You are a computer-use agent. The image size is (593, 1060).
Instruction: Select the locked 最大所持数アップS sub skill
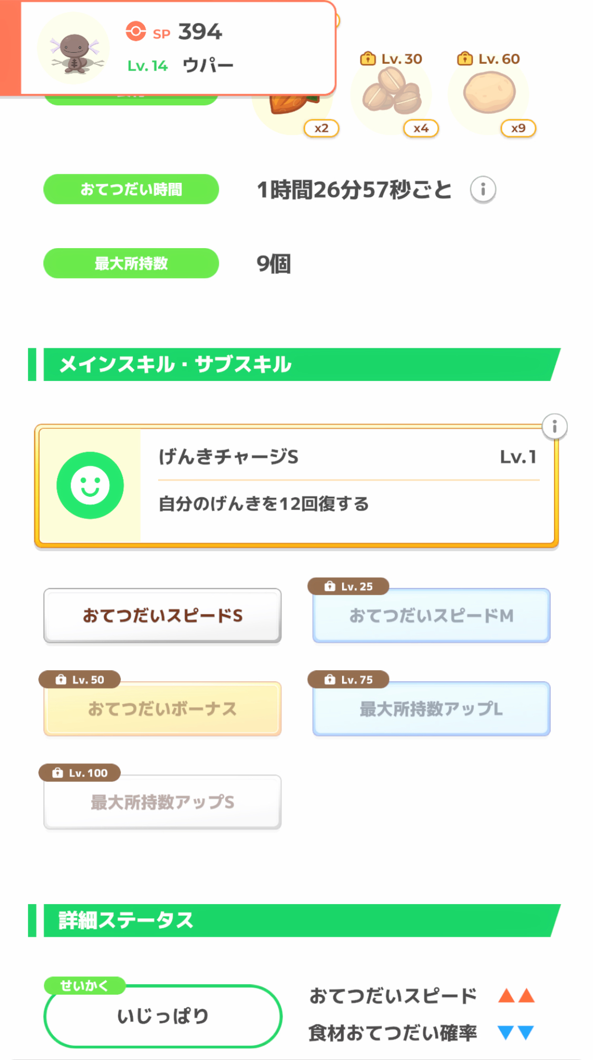162,802
